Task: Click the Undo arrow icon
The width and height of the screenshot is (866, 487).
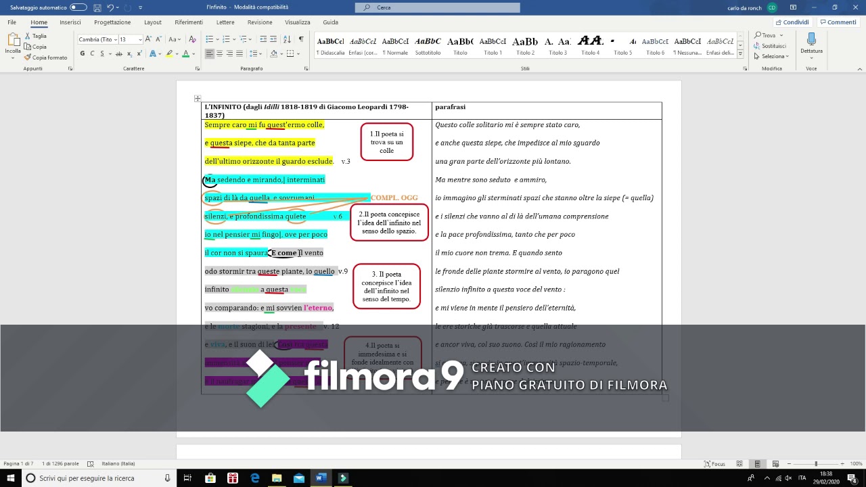Action: pyautogui.click(x=110, y=7)
